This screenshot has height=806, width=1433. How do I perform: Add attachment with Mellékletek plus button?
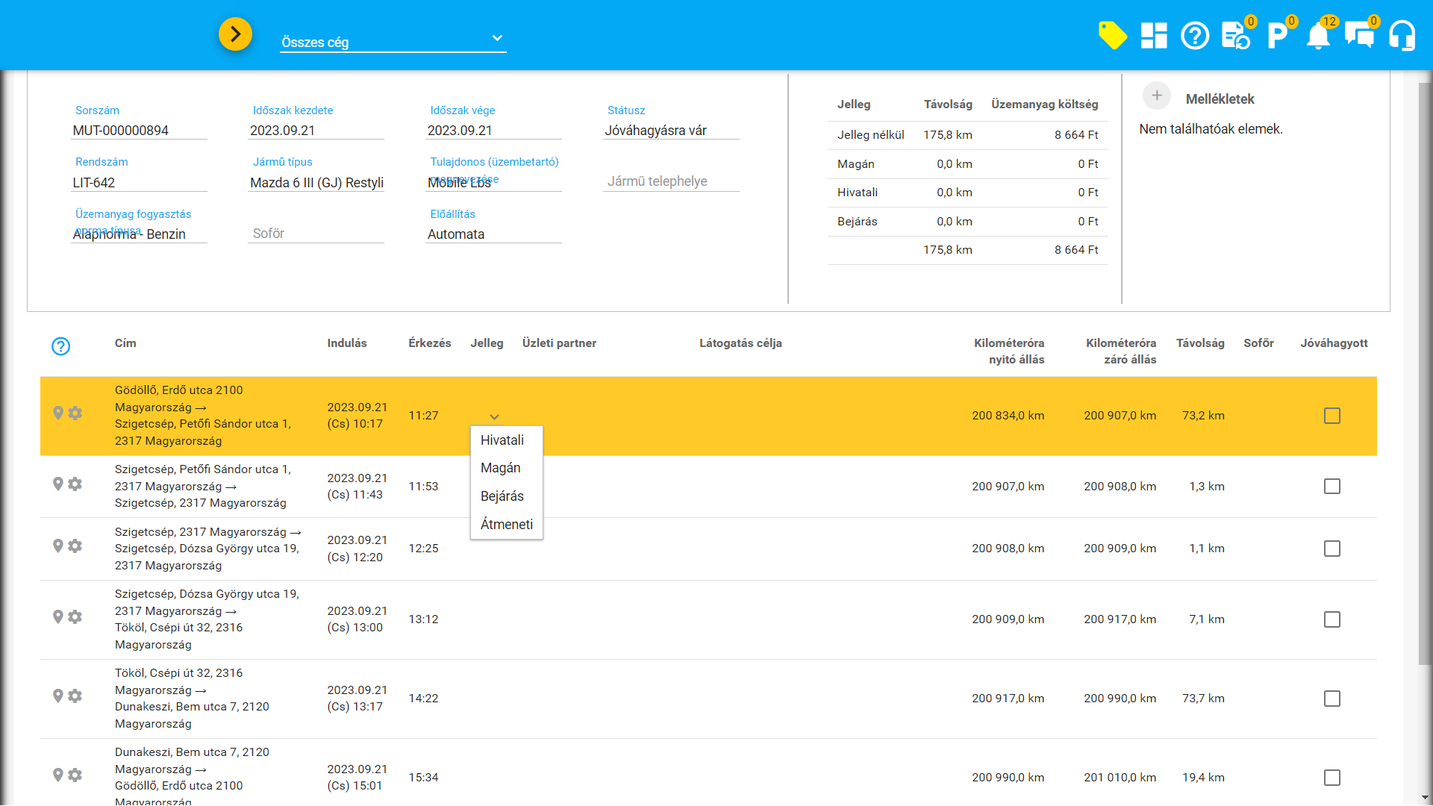click(x=1157, y=96)
